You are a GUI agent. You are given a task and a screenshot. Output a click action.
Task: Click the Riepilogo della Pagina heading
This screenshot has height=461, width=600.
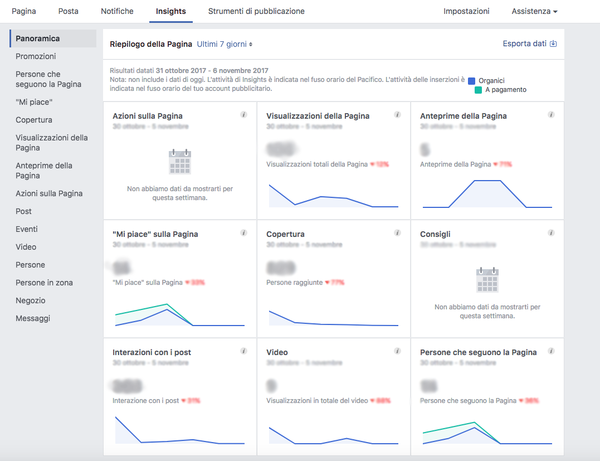pyautogui.click(x=151, y=45)
